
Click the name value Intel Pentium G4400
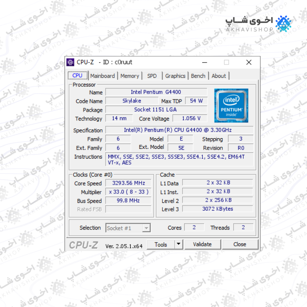tap(156, 92)
